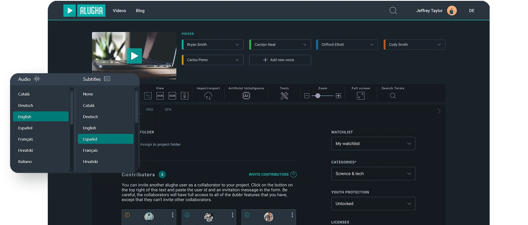The image size is (528, 225).
Task: Play the video thumbnail preview
Action: click(x=134, y=56)
